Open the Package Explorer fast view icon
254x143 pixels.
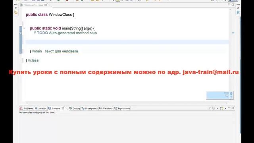[x=16, y=12]
